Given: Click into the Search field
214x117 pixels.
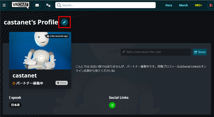Looking at the screenshot, I should click(x=105, y=5).
